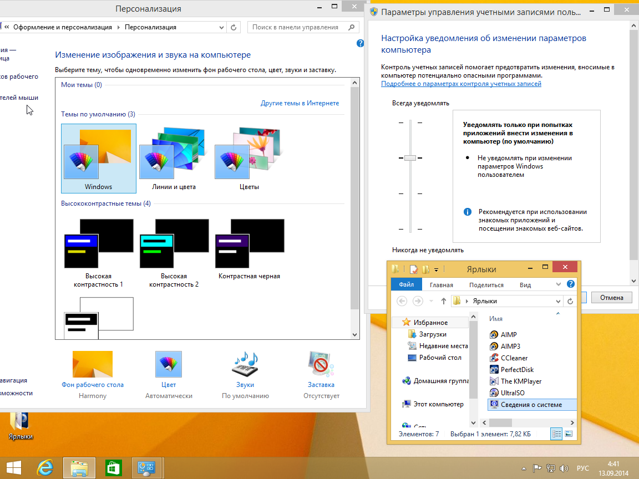
Task: Click the UAC notification level slider thumb
Action: click(410, 158)
